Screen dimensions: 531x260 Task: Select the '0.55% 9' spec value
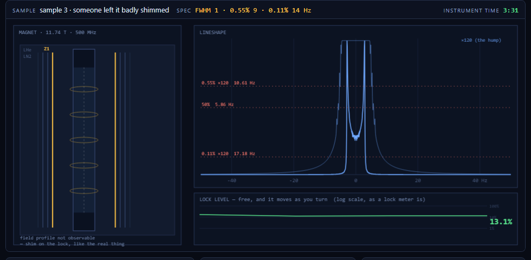243,10
